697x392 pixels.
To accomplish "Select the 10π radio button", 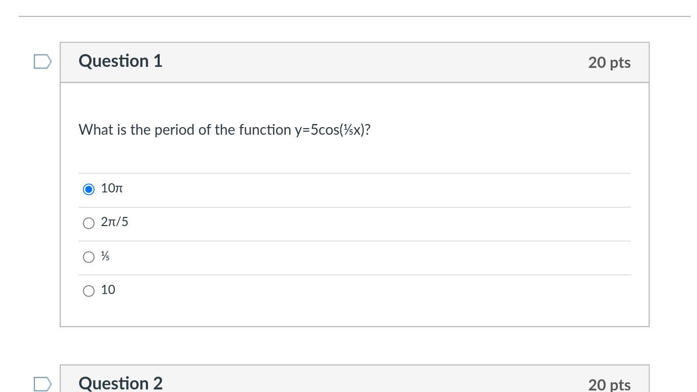I will [x=89, y=189].
